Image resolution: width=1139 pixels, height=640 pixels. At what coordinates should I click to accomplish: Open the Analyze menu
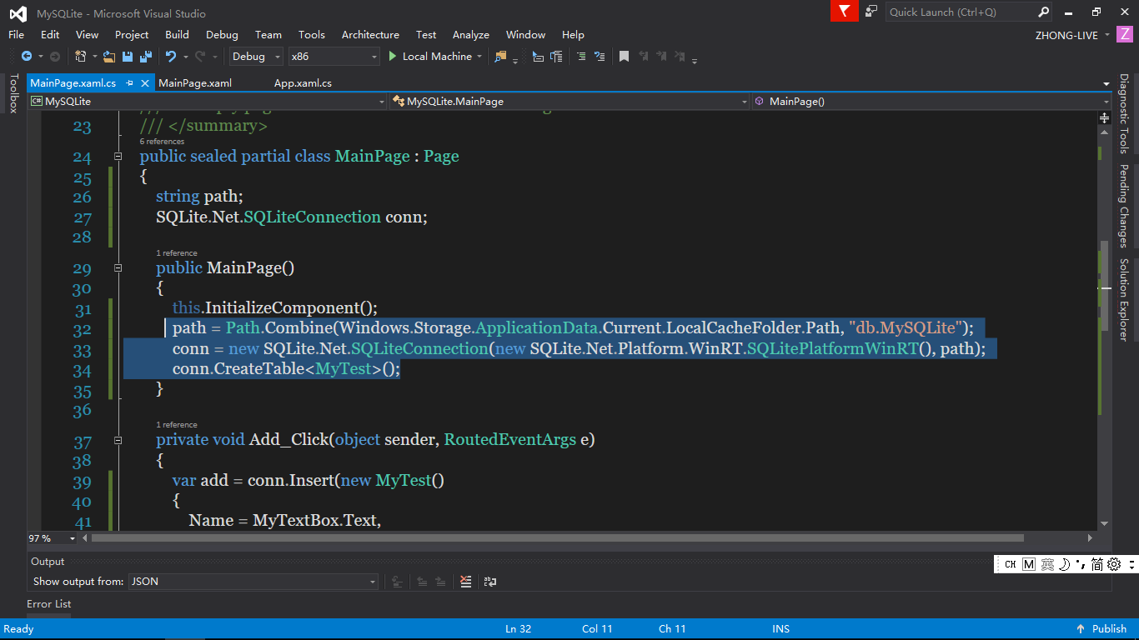[471, 35]
